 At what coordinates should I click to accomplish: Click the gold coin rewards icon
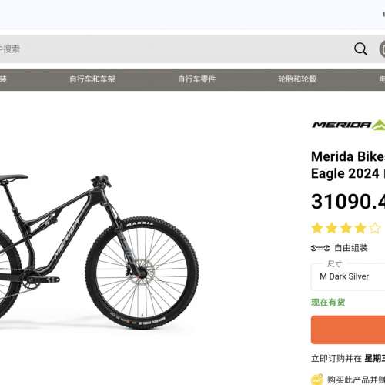317,380
